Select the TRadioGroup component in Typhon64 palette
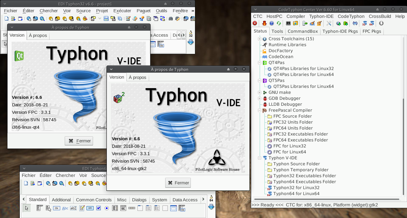The height and width of the screenshot is (218, 407). pos(148,208)
